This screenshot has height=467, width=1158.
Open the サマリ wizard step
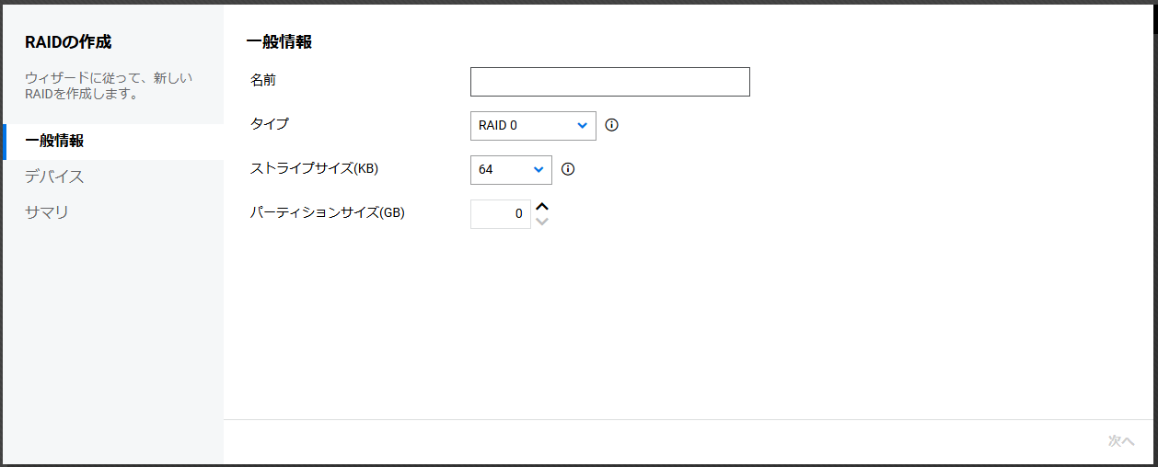tap(47, 212)
